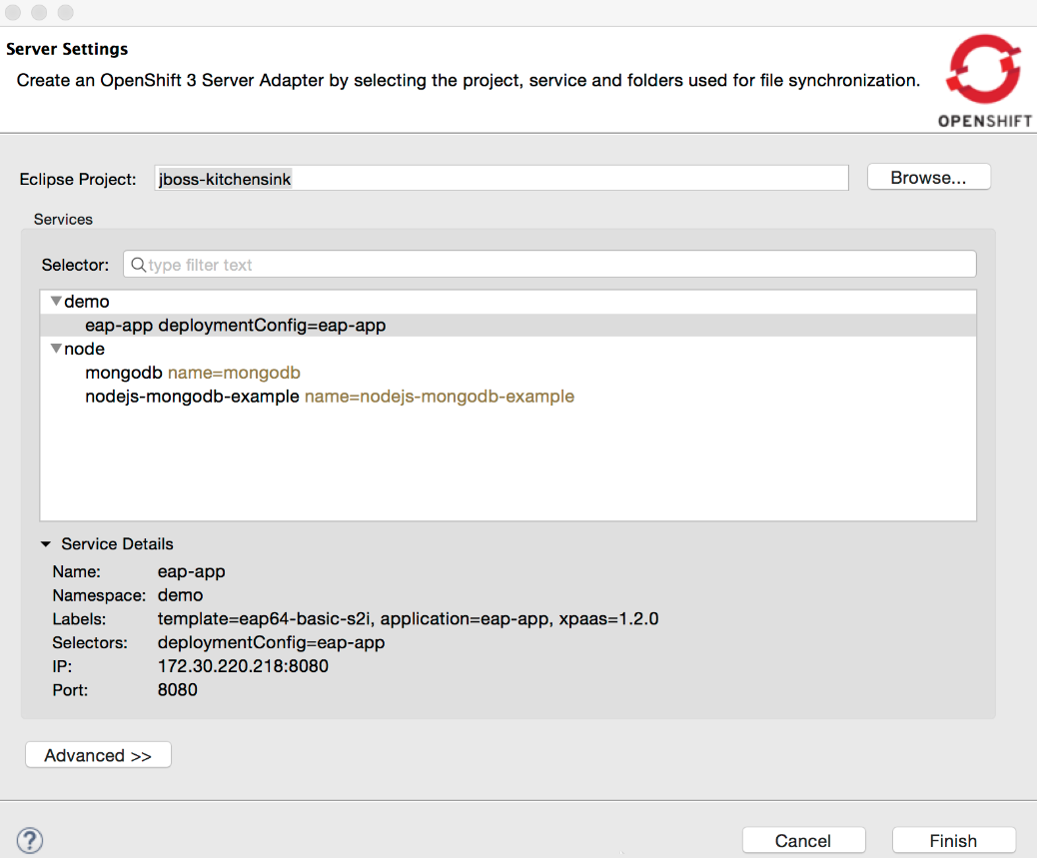Click the help question mark icon
This screenshot has width=1037, height=858.
(x=30, y=840)
